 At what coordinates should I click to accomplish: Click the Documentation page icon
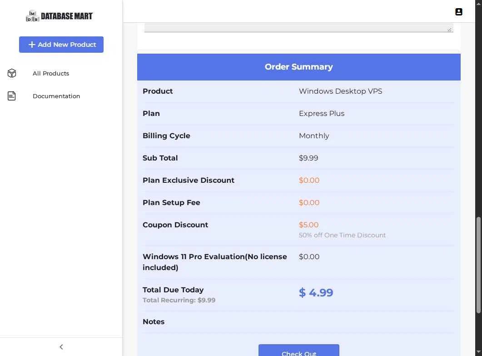12,96
